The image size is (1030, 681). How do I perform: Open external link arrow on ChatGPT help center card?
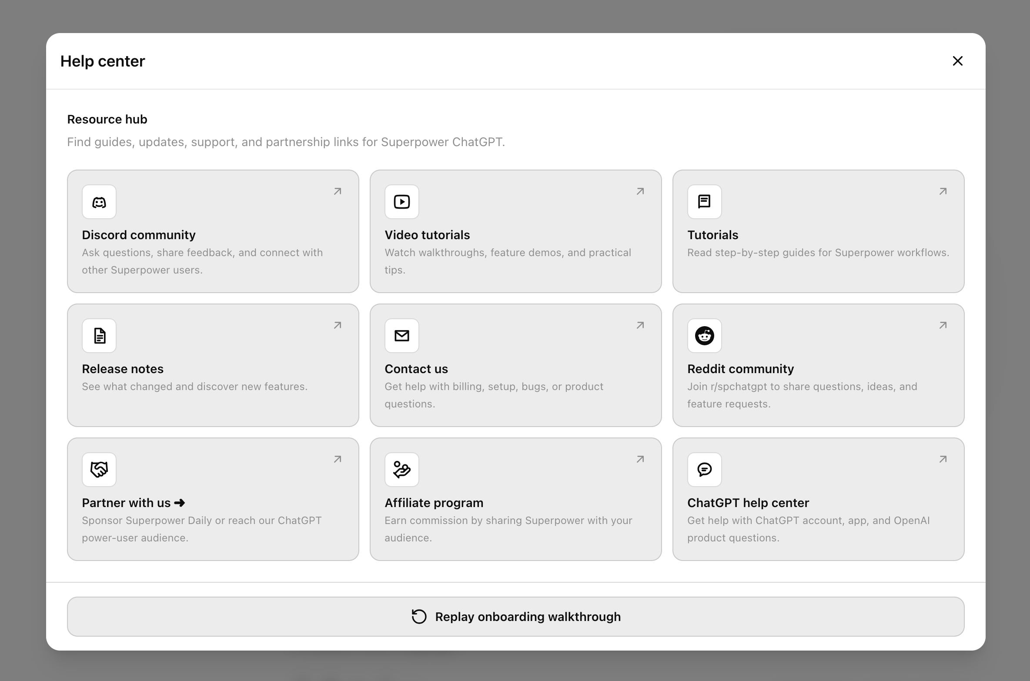pyautogui.click(x=943, y=459)
